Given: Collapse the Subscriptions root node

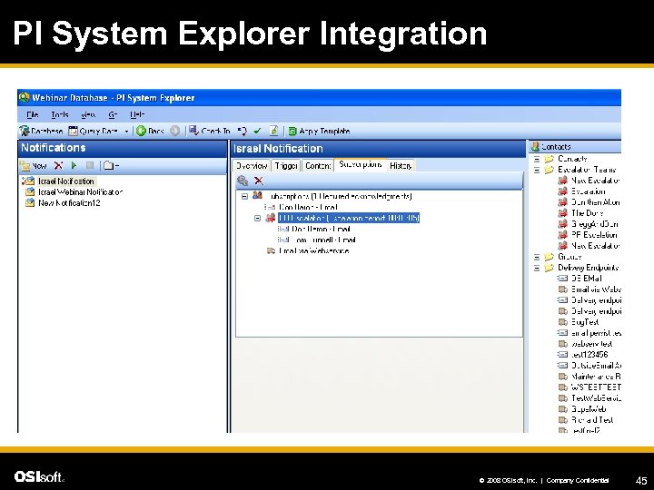Looking at the screenshot, I should point(245,196).
